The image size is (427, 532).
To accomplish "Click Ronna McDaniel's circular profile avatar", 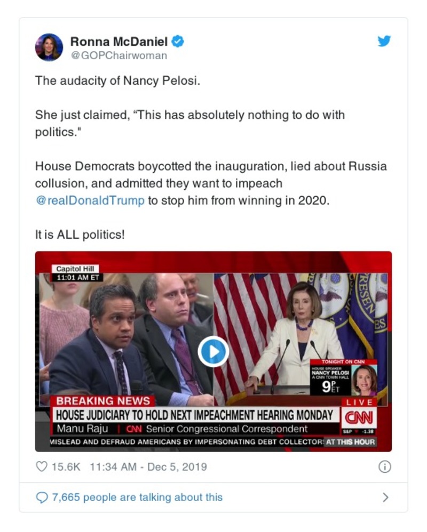I will coord(49,47).
